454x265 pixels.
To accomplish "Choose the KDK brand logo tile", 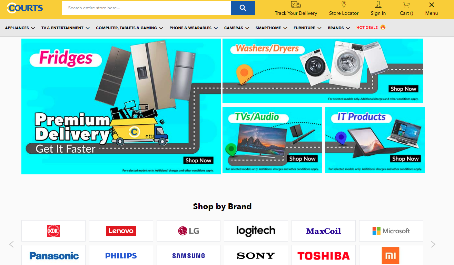I will pyautogui.click(x=53, y=231).
